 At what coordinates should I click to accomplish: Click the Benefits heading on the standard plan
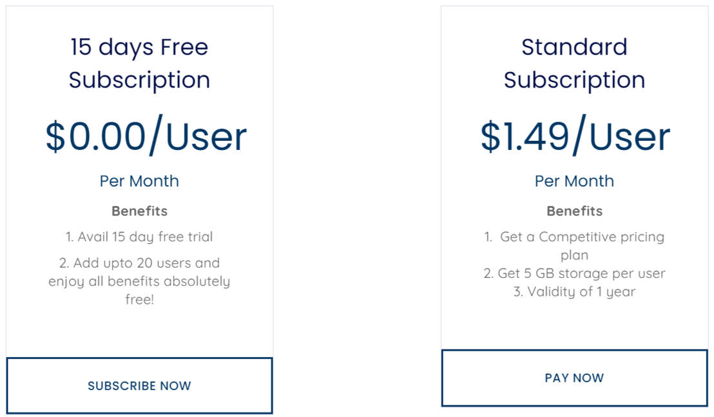tap(574, 210)
